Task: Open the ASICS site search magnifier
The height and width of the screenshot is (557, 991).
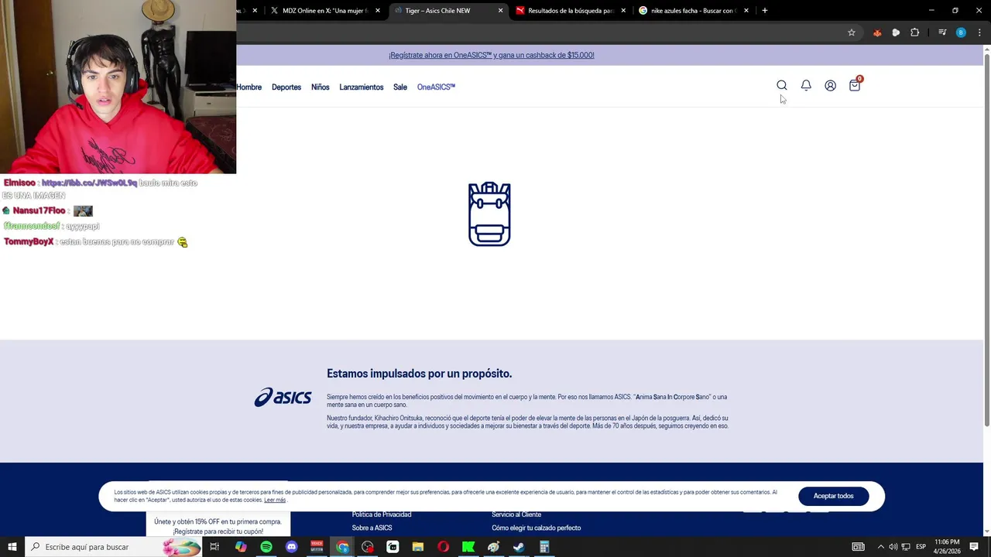Action: coord(782,86)
